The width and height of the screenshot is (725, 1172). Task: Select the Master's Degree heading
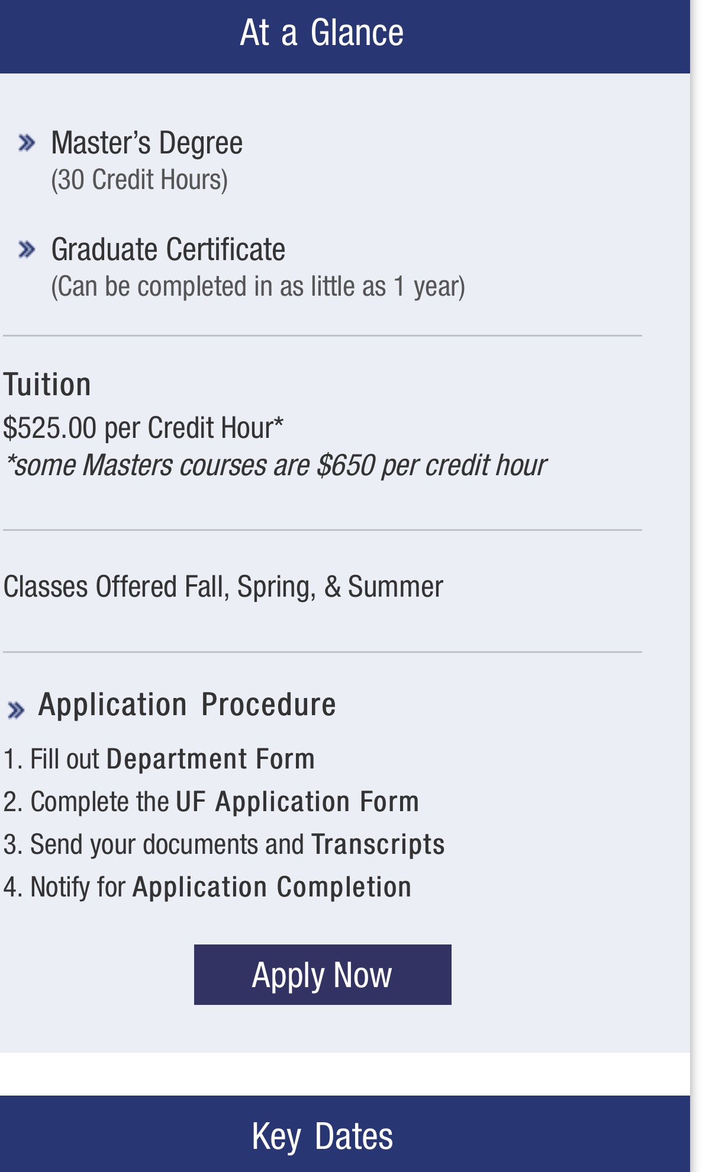(147, 143)
